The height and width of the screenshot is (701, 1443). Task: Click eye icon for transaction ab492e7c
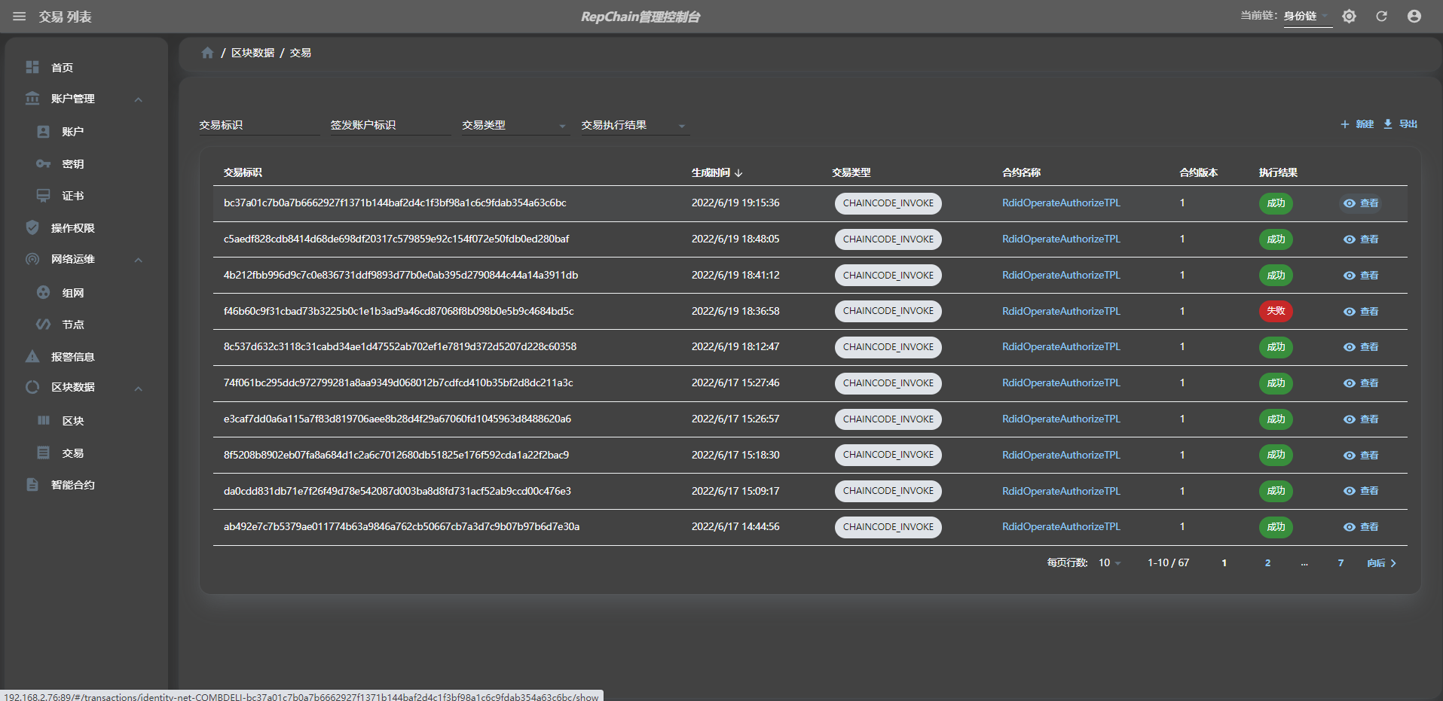(x=1350, y=527)
